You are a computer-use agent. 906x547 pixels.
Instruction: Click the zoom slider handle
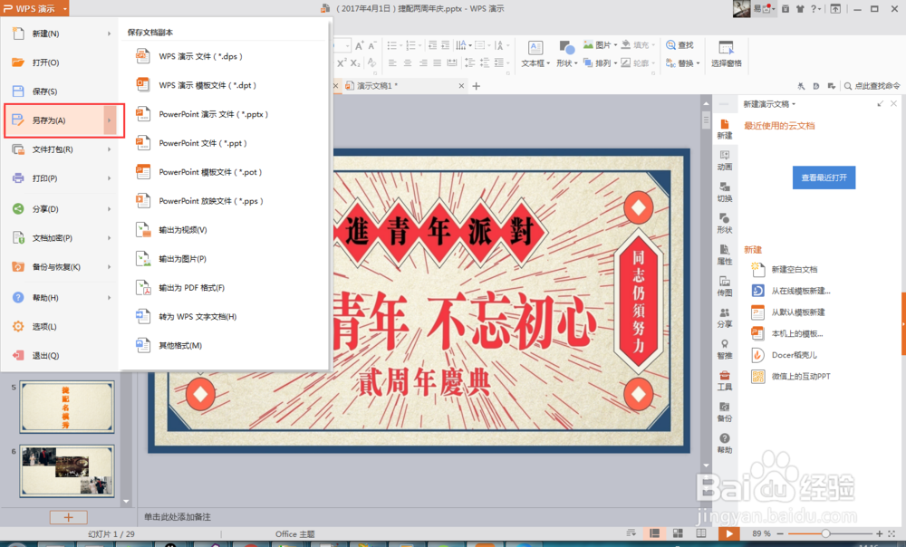tap(825, 533)
